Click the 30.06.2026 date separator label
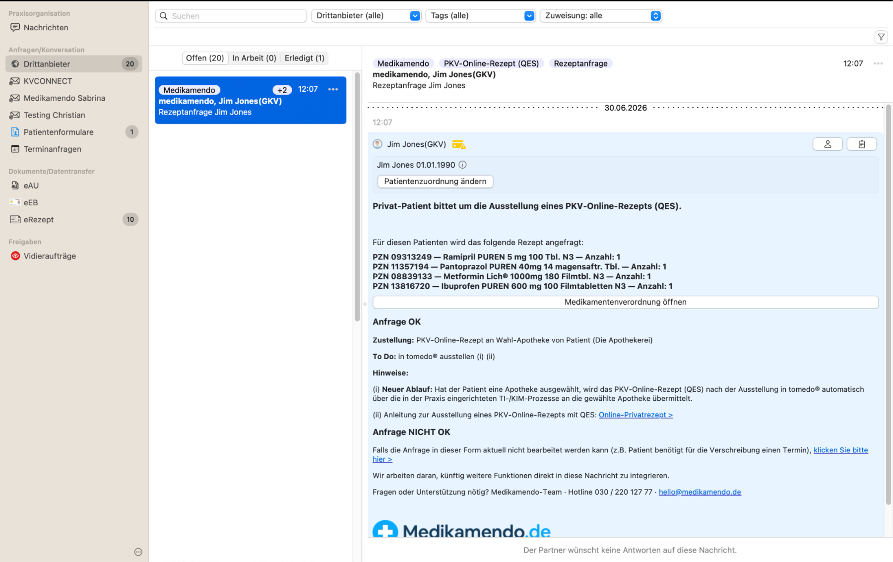 click(625, 108)
